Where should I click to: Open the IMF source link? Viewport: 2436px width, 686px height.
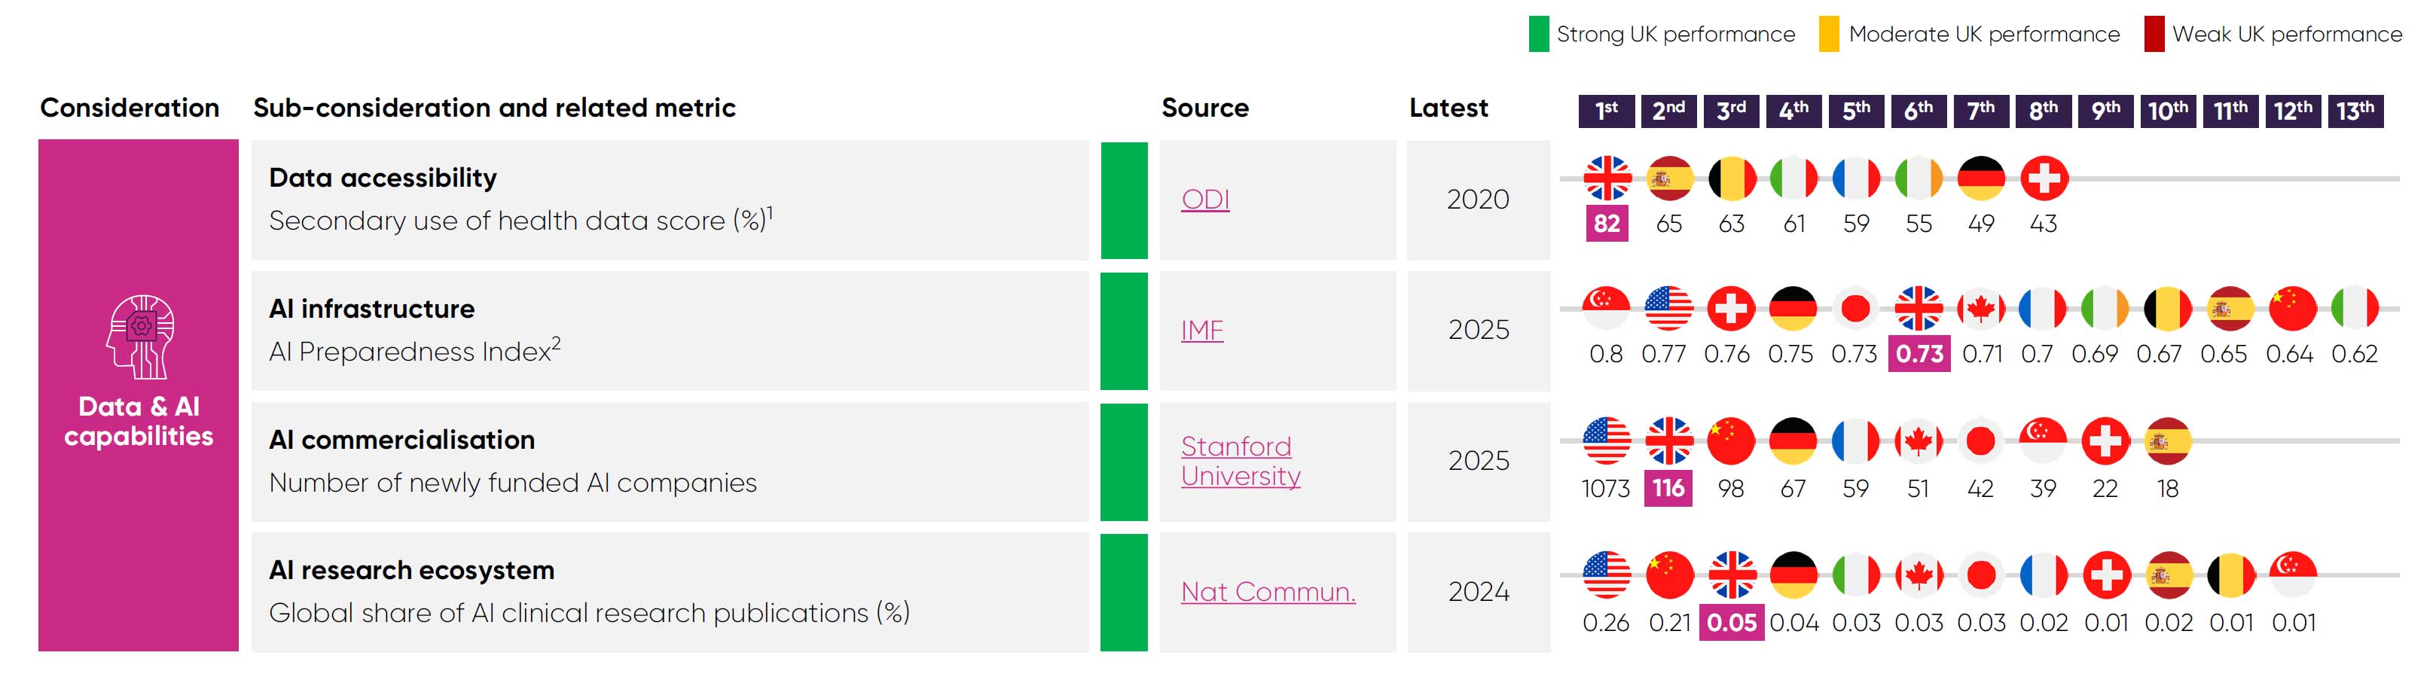(1202, 330)
